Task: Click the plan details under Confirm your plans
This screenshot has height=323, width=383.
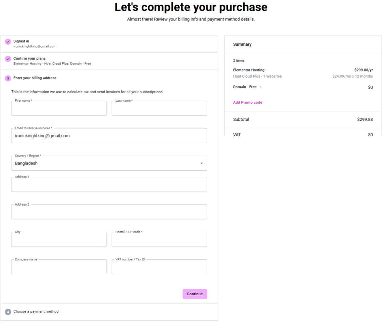Action: coord(52,64)
